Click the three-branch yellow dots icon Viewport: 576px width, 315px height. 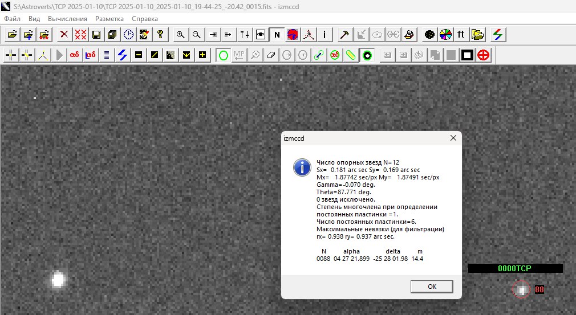(x=43, y=55)
